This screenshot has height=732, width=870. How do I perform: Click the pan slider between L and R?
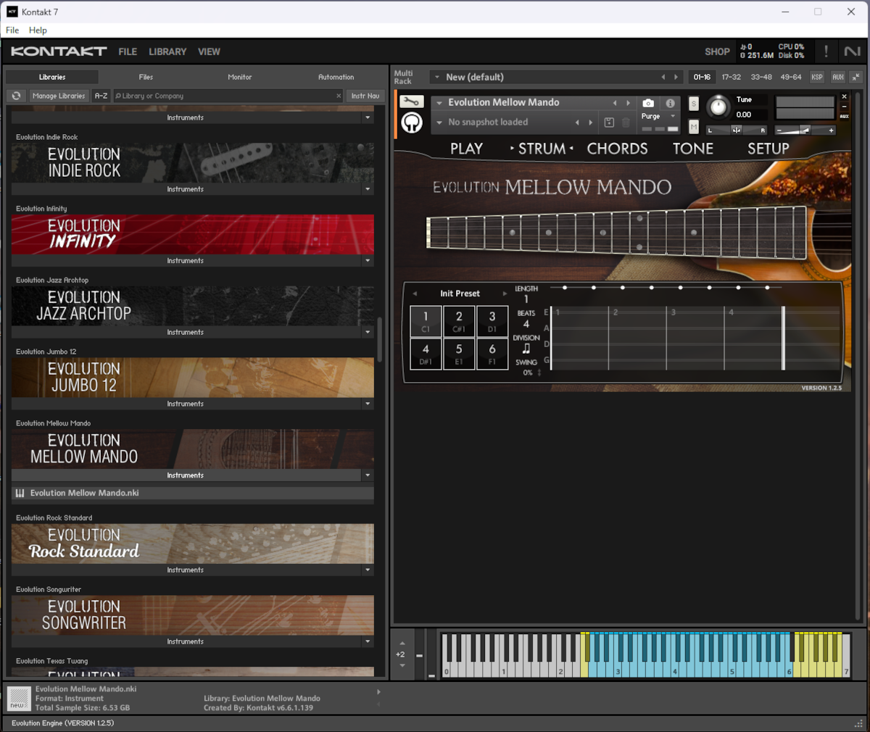click(x=737, y=130)
